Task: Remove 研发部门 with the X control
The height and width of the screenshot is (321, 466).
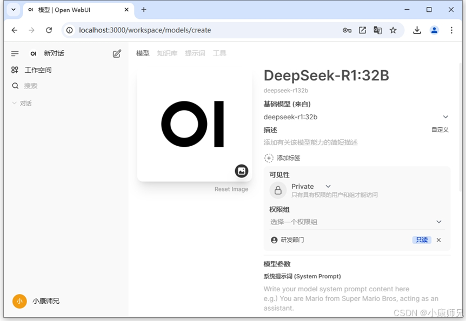Action: pos(438,240)
